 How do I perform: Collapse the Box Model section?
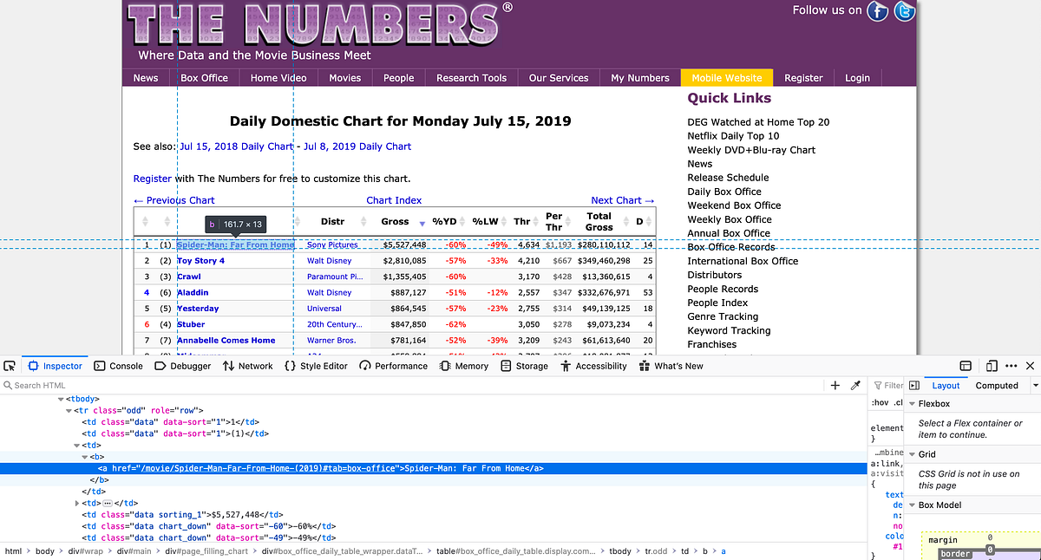coord(911,505)
